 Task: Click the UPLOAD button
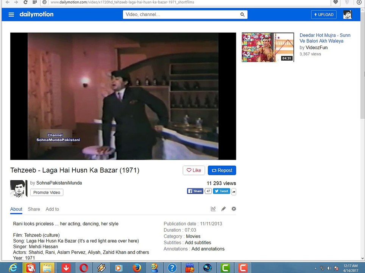click(x=324, y=14)
